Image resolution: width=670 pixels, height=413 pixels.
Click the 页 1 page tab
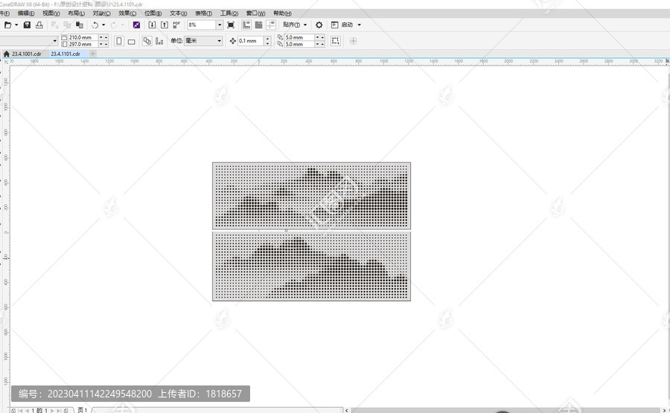[83, 410]
